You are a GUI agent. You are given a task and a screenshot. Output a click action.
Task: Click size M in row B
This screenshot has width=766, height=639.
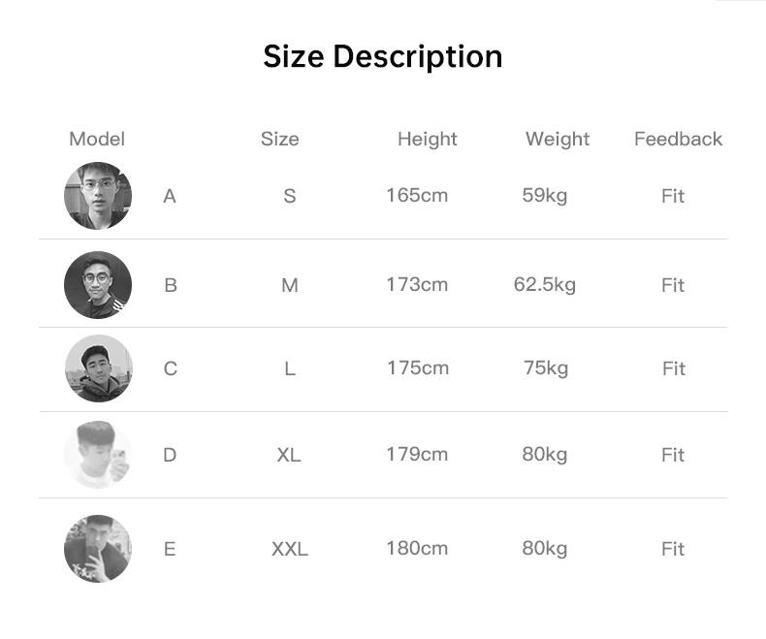pyautogui.click(x=289, y=285)
